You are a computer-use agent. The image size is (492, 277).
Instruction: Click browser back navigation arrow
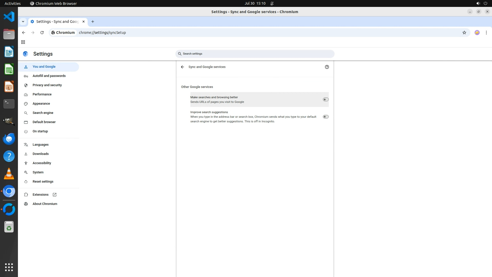click(24, 33)
